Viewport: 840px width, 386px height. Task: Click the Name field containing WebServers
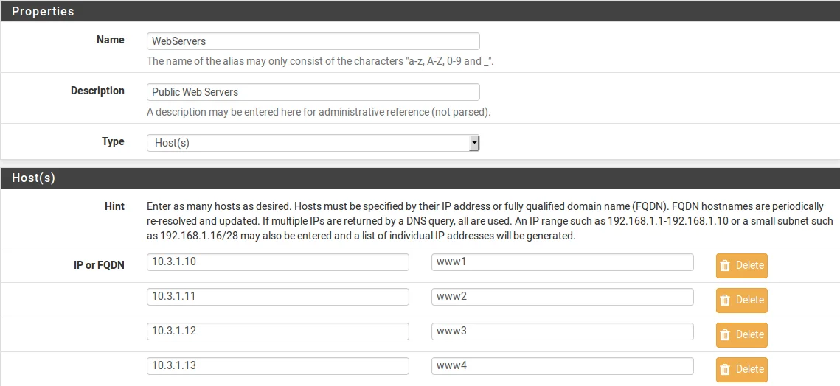[313, 41]
